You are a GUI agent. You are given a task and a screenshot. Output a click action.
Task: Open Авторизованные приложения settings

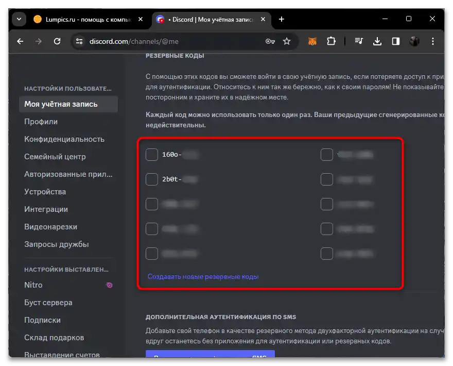pyautogui.click(x=68, y=174)
